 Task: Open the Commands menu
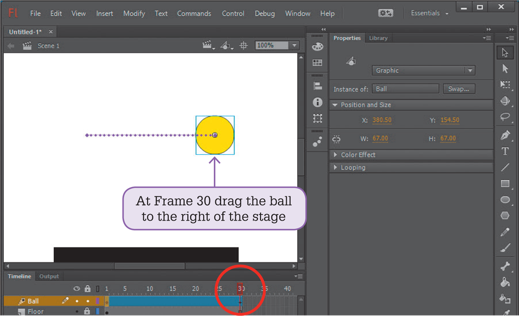[x=194, y=13]
